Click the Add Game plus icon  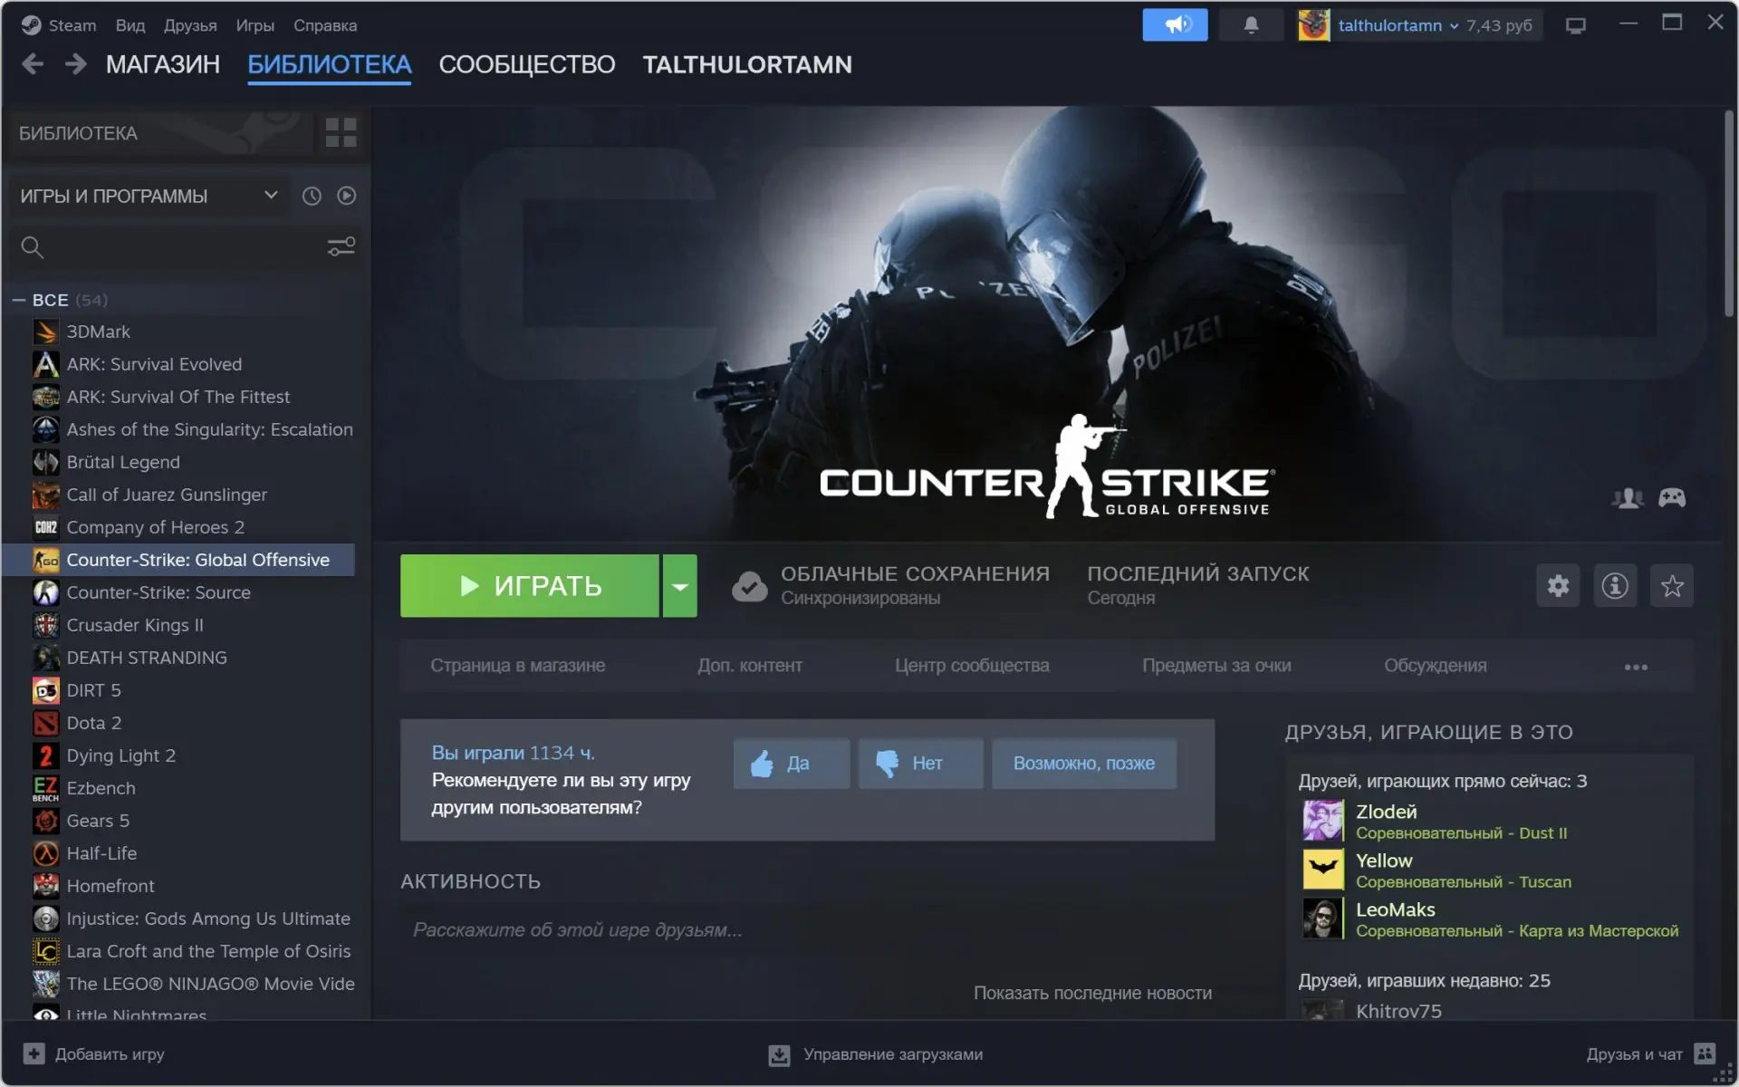coord(34,1053)
